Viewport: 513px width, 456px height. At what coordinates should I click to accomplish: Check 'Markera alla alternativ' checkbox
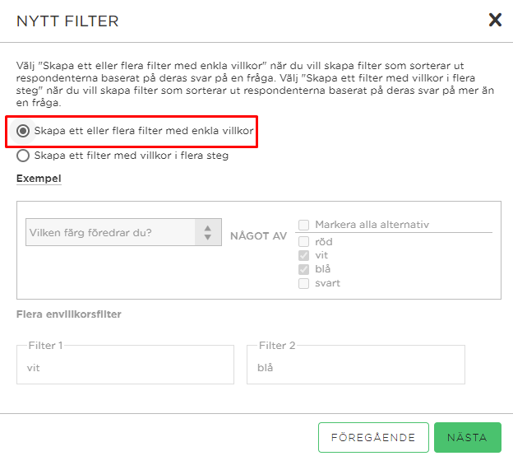tap(303, 225)
